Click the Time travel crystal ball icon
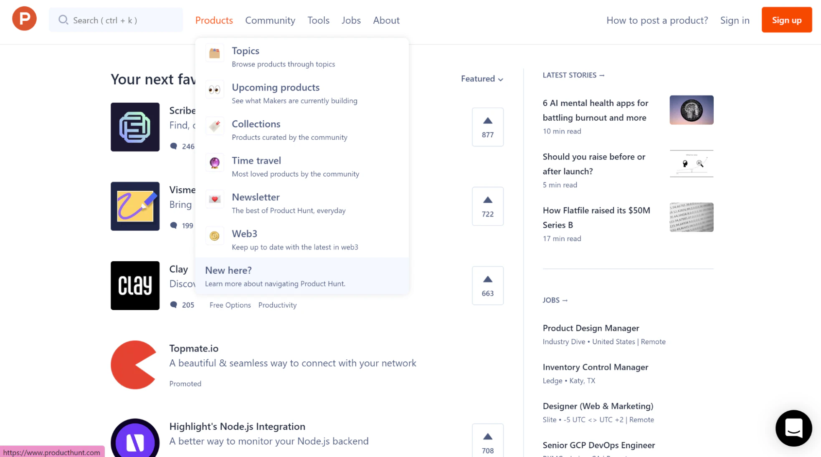 click(215, 163)
